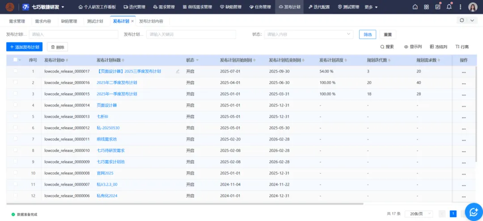The width and height of the screenshot is (483, 221).
Task: Open the 20条/页 page size dropdown
Action: click(x=419, y=214)
